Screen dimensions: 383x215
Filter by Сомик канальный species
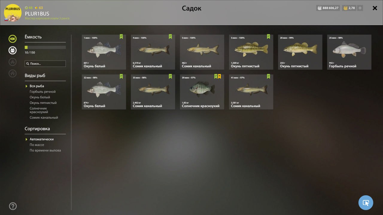tap(44, 118)
